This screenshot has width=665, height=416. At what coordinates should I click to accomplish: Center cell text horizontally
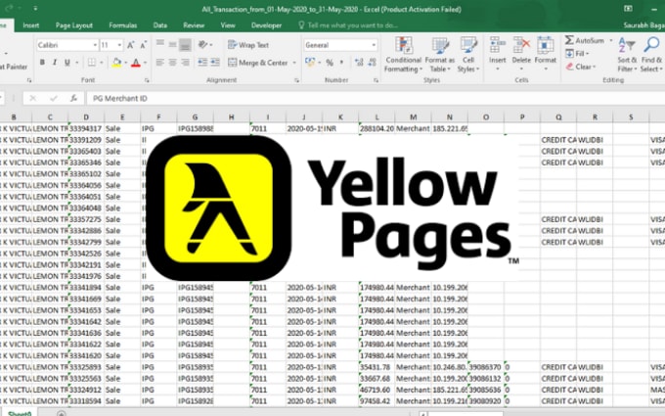[x=172, y=63]
